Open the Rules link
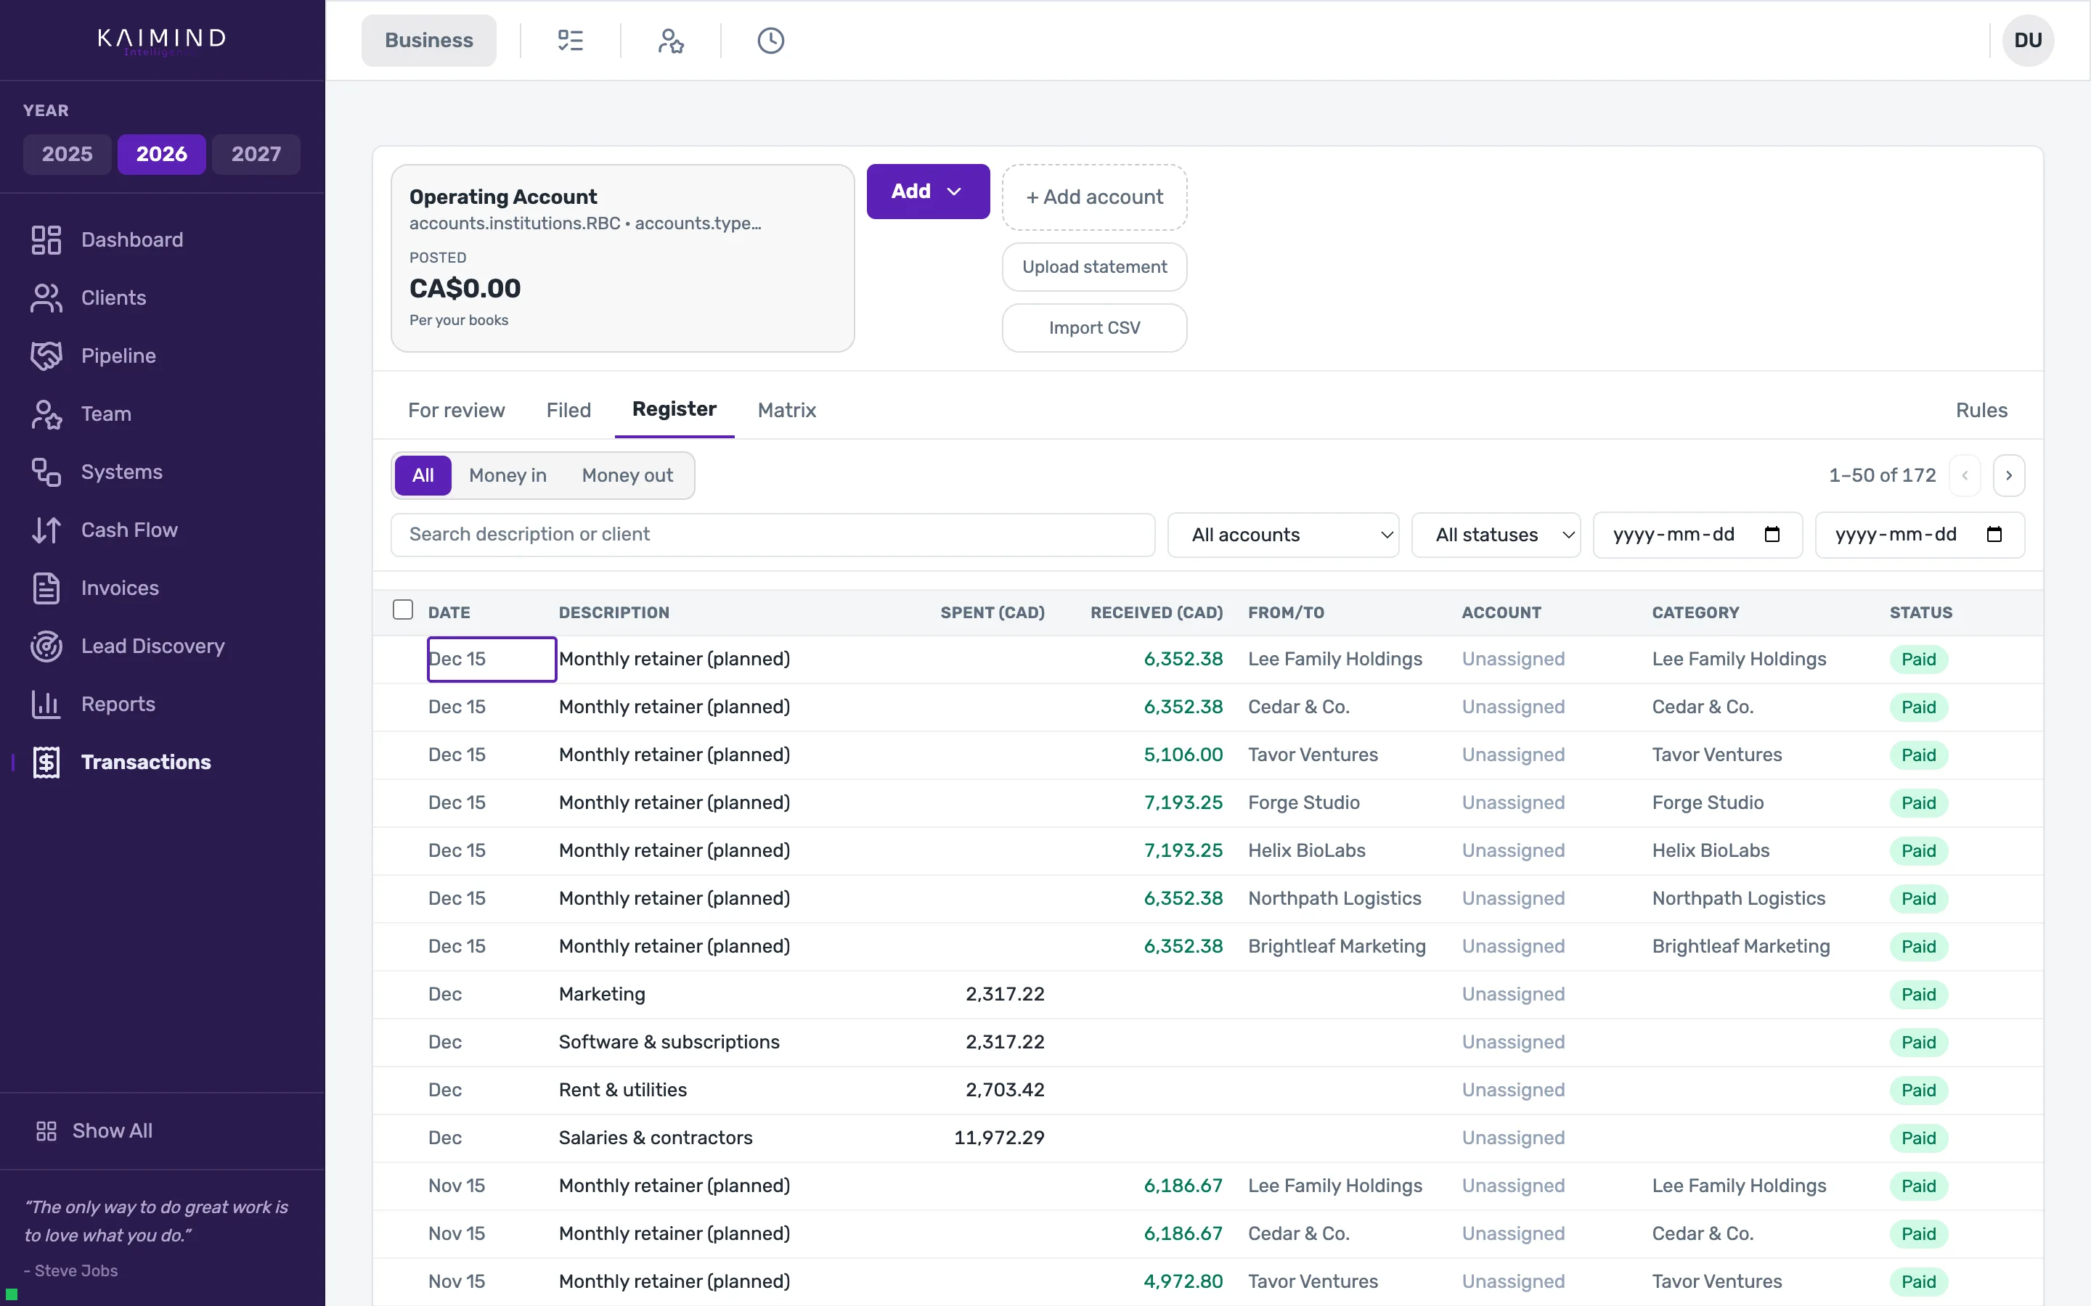This screenshot has width=2091, height=1306. point(1981,410)
